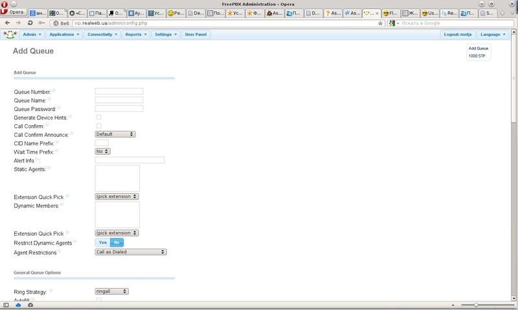Open the Reports menu
518x310 pixels.
(x=136, y=35)
